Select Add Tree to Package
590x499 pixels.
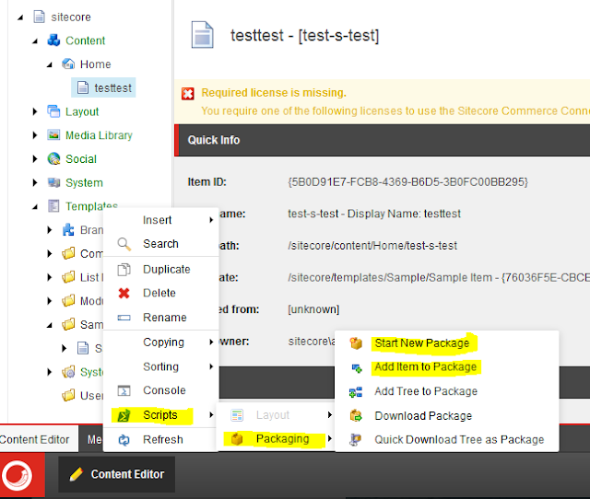446,391
